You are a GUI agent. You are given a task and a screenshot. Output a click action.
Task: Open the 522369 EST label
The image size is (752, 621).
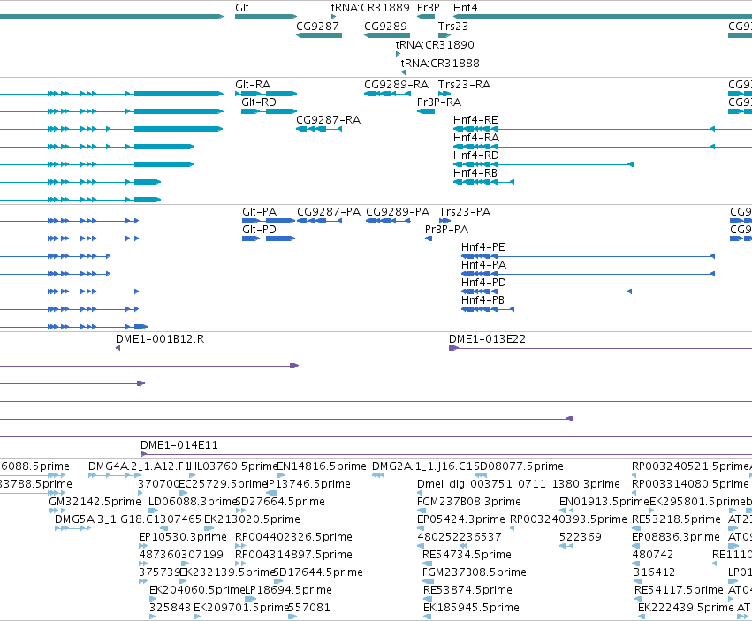[581, 536]
